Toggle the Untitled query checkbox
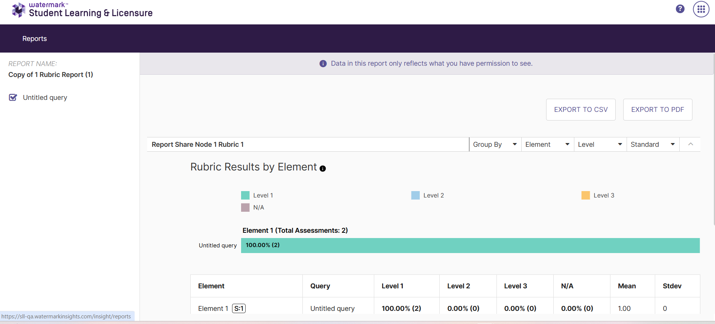Screen dimensions: 715x324 (x=13, y=98)
